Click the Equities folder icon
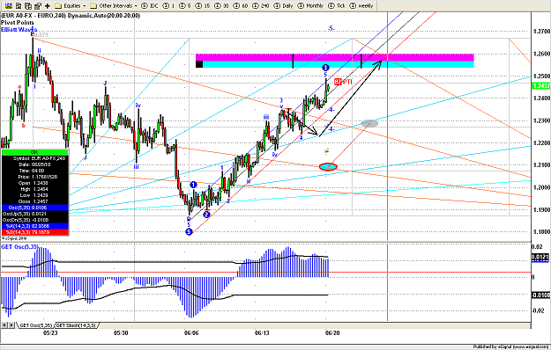The image size is (551, 350). pyautogui.click(x=58, y=5)
